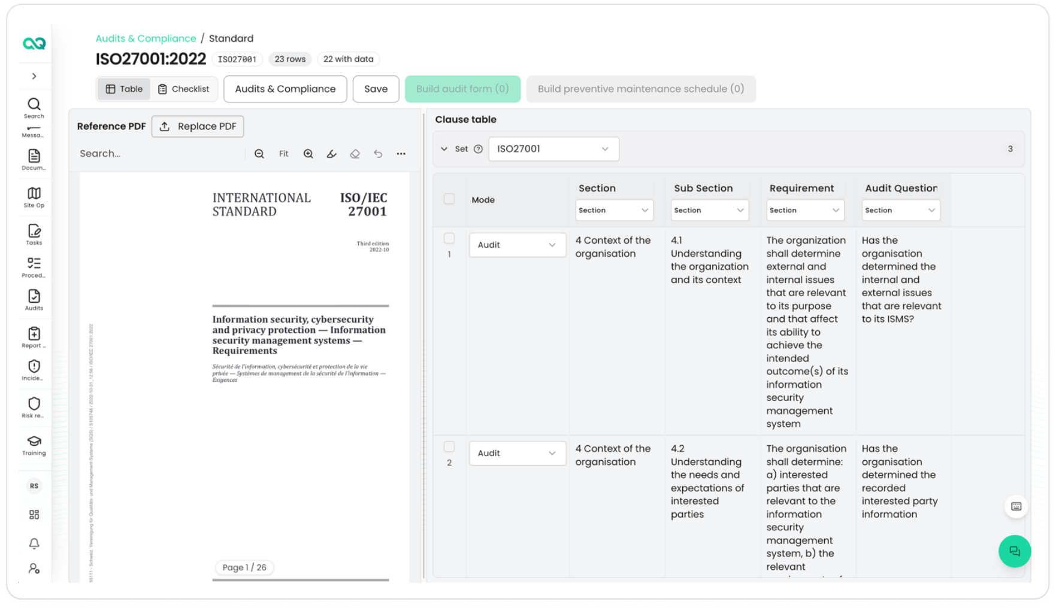Open the RS user avatar
The height and width of the screenshot is (608, 1056).
tap(34, 486)
